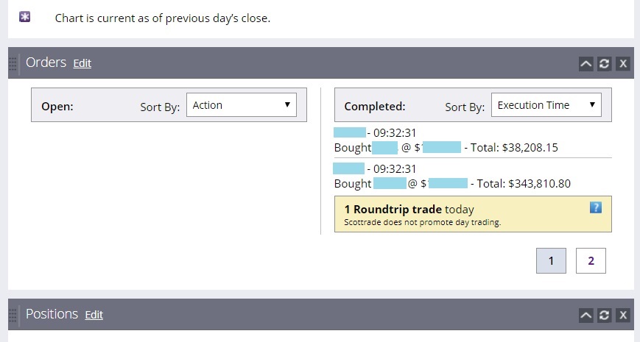Open Completed orders Execution Time dropdown
The width and height of the screenshot is (640, 342).
(x=546, y=105)
